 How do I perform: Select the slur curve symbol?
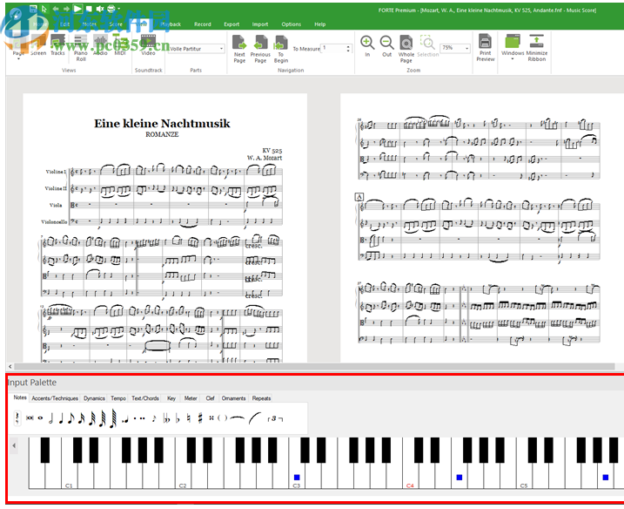click(255, 418)
